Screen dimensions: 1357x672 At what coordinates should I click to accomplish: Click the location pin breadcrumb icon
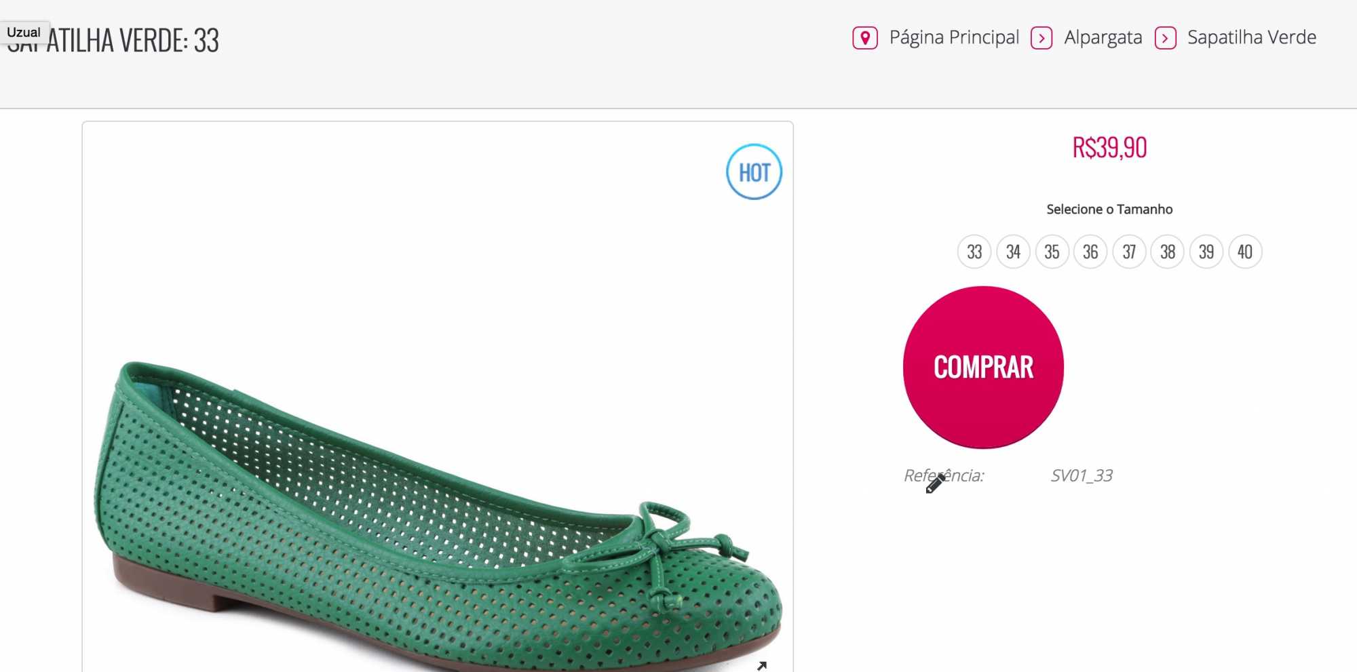(x=865, y=38)
